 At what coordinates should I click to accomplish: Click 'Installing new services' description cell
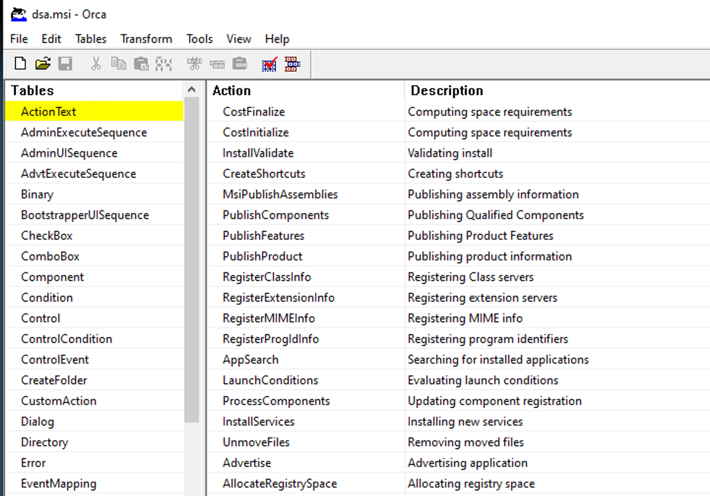click(x=557, y=422)
